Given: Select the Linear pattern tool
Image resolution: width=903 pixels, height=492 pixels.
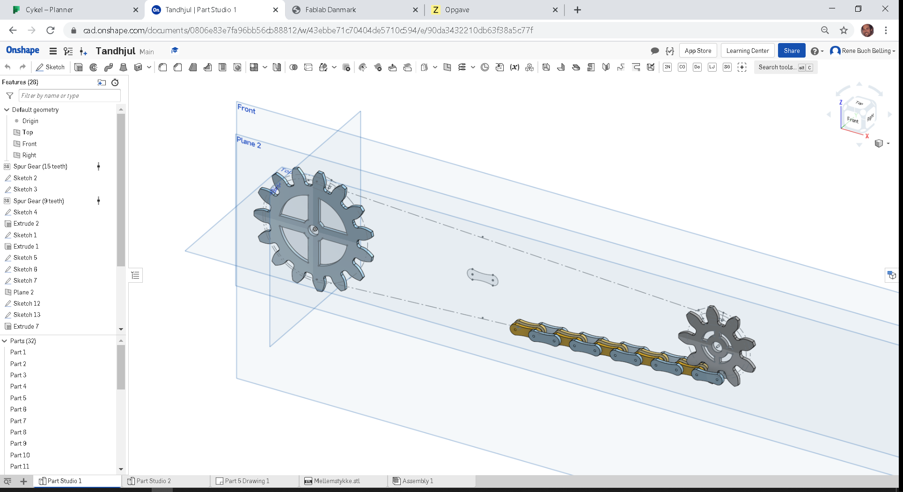Looking at the screenshot, I should pyautogui.click(x=254, y=67).
